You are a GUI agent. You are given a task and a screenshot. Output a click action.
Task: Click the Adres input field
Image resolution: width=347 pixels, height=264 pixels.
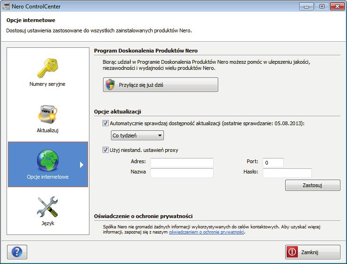click(182, 162)
